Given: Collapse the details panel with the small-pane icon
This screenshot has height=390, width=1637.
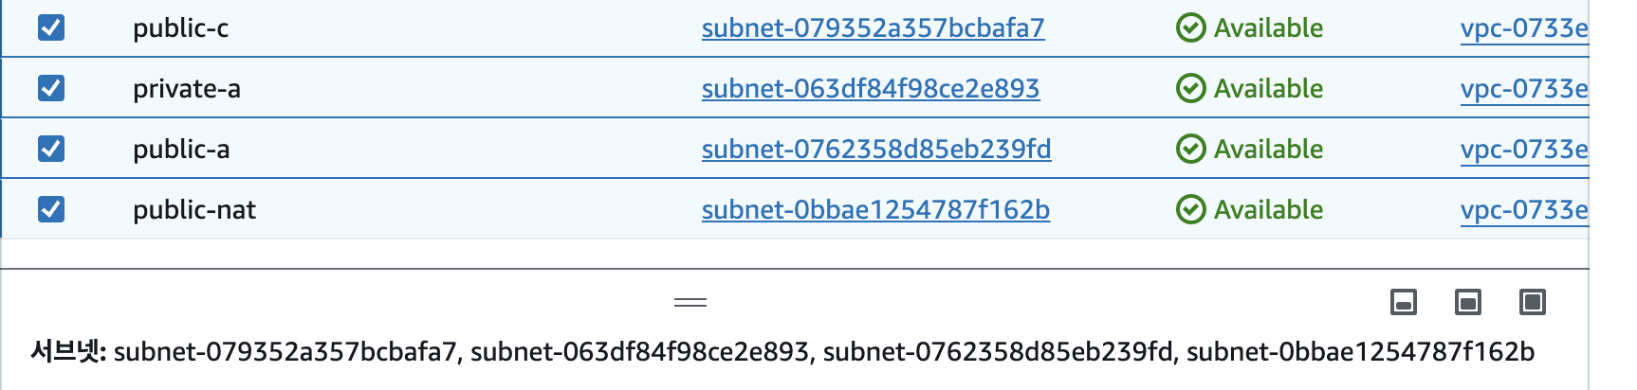Looking at the screenshot, I should 1404,302.
